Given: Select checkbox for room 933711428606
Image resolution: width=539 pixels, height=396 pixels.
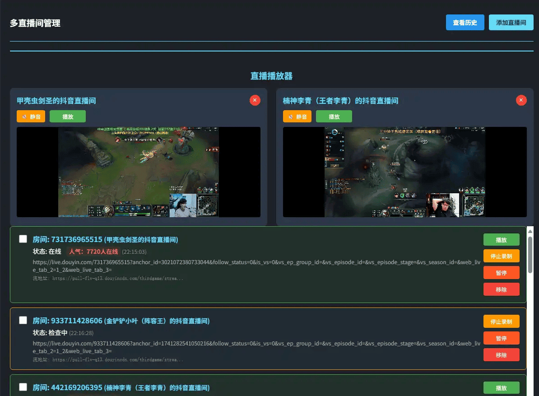Looking at the screenshot, I should 23,320.
